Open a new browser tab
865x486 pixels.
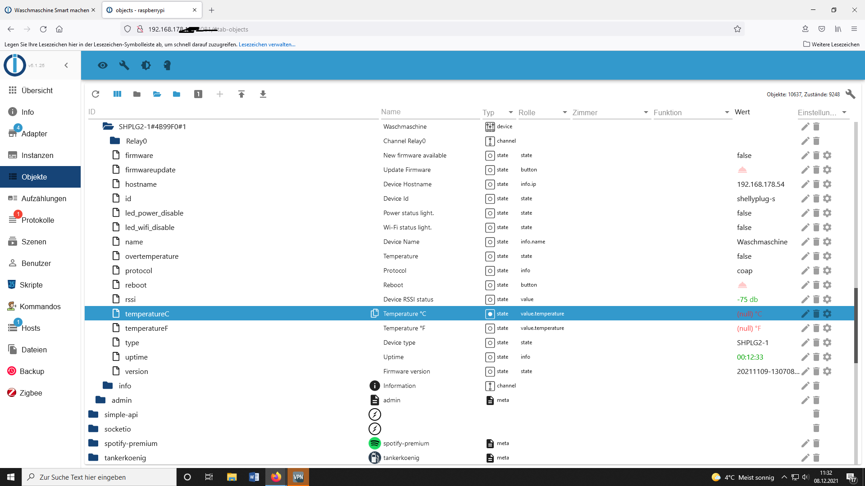tap(212, 10)
